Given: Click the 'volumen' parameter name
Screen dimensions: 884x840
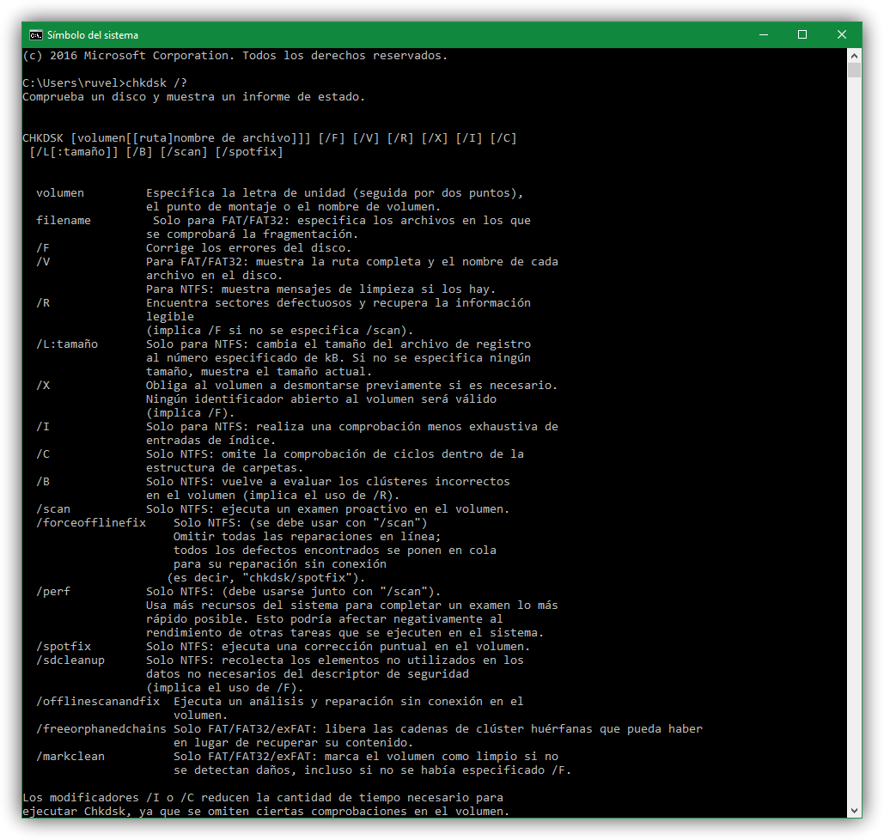Looking at the screenshot, I should point(60,192).
